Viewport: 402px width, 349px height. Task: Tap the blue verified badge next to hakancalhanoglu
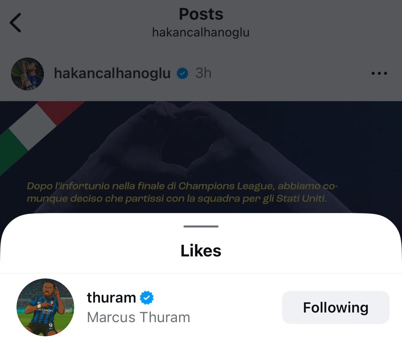[182, 73]
